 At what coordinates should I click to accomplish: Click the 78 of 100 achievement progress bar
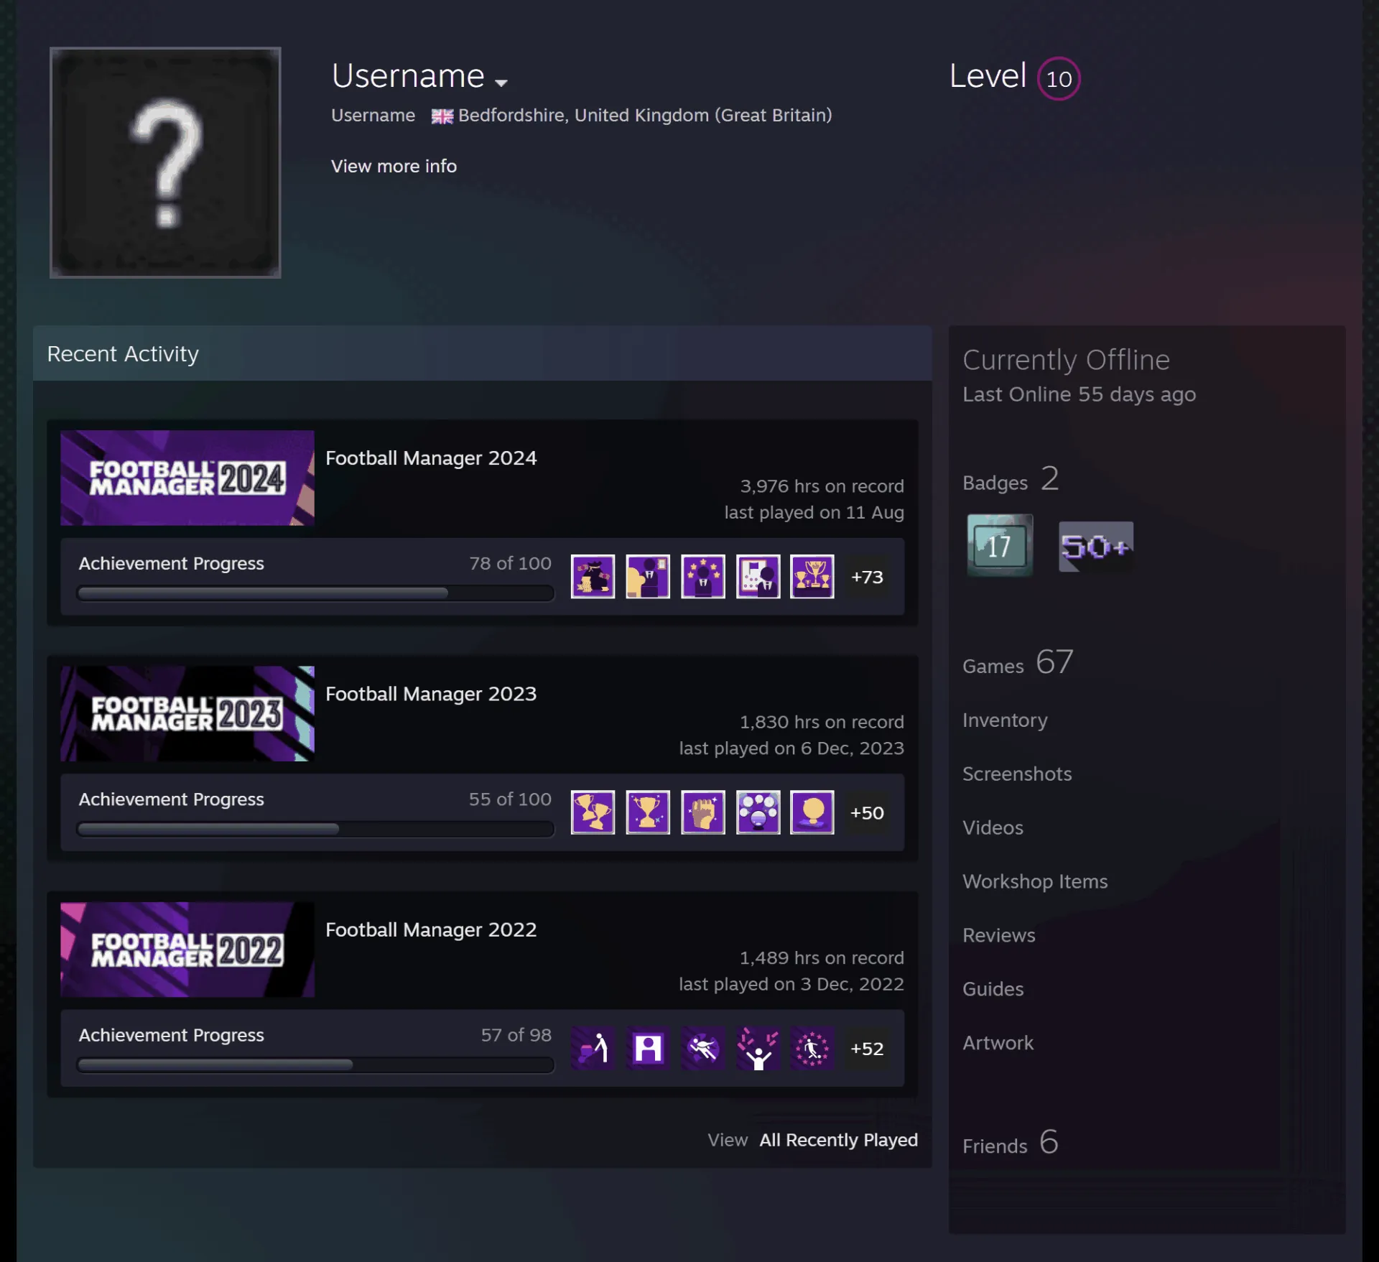(x=315, y=593)
